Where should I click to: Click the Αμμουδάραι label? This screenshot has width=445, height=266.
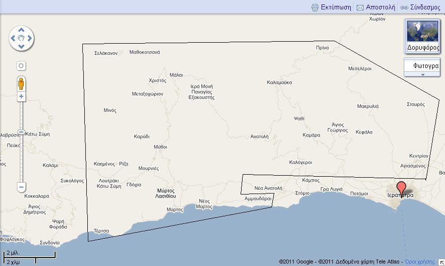258,199
